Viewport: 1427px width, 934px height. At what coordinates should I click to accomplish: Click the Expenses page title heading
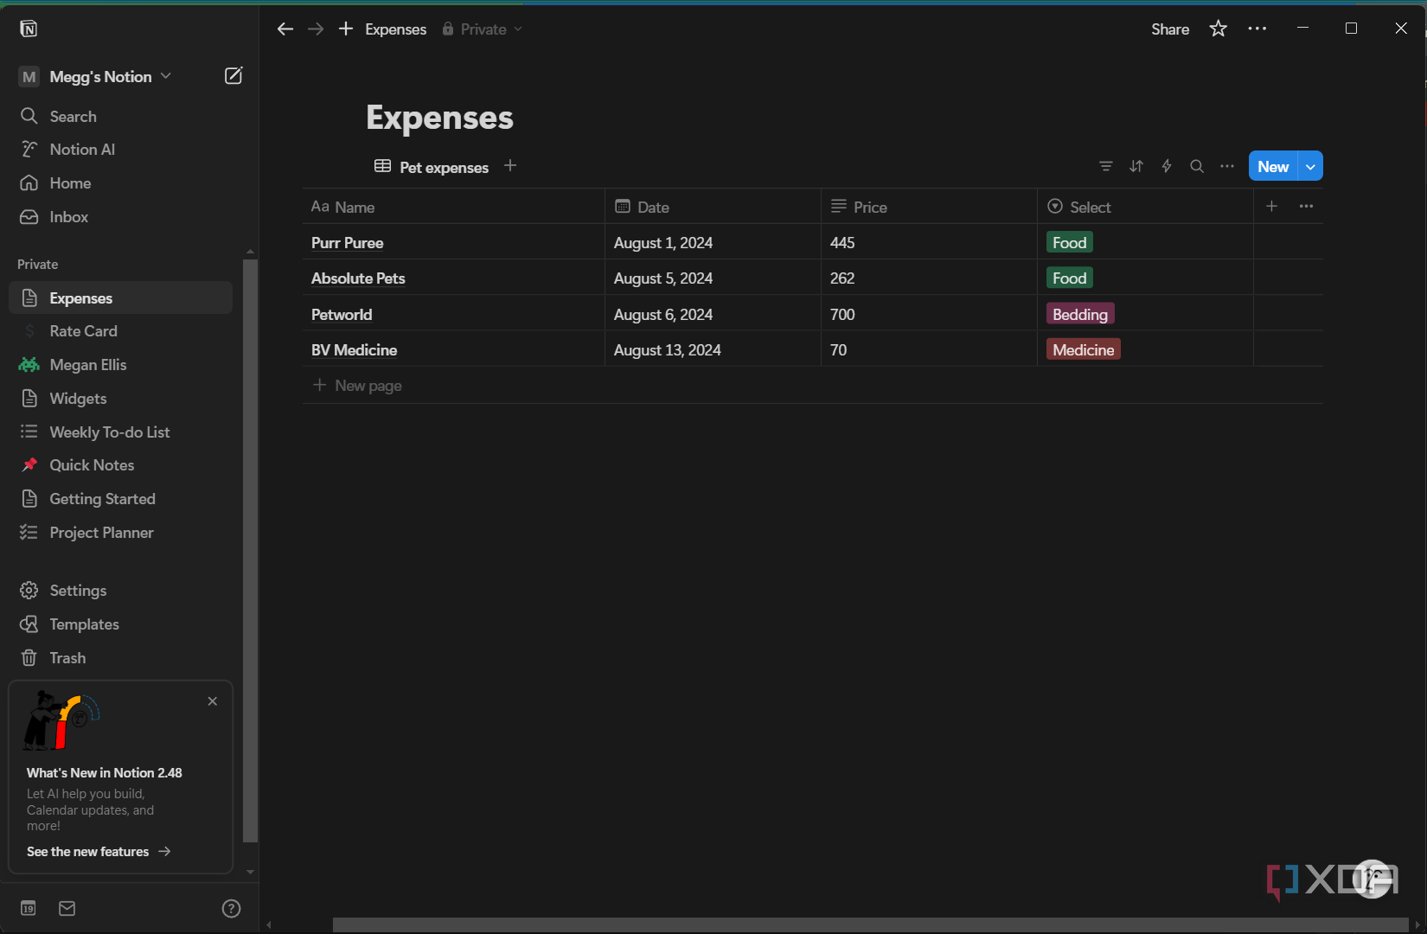point(439,118)
